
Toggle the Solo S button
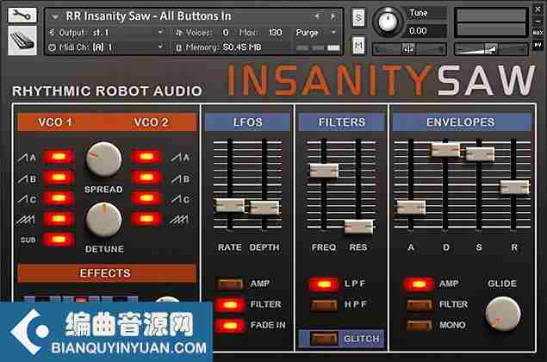(x=358, y=18)
